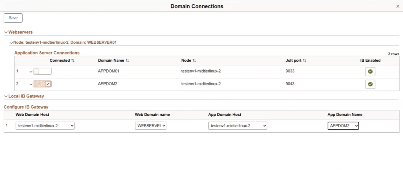Open the App Domain Host dropdown
403x170 pixels.
pos(238,125)
